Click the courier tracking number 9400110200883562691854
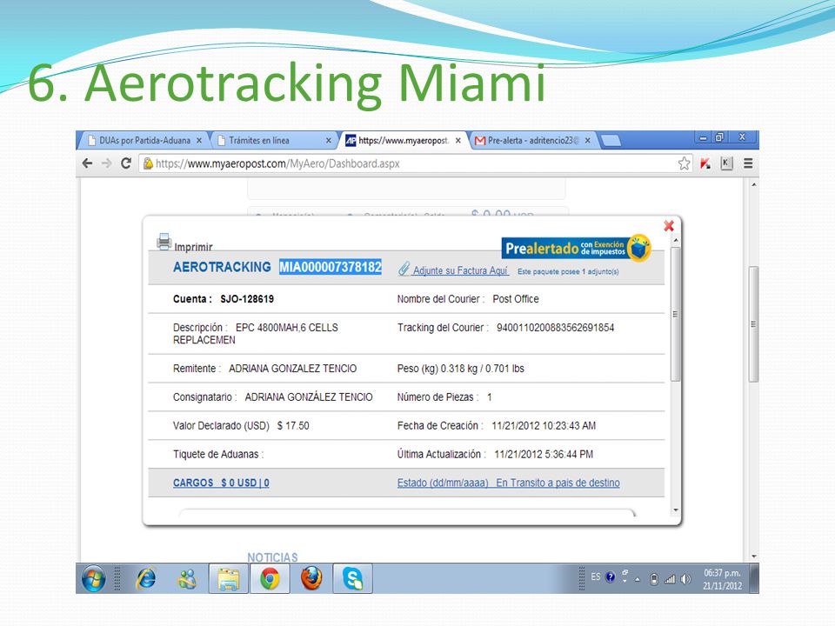 coord(556,328)
